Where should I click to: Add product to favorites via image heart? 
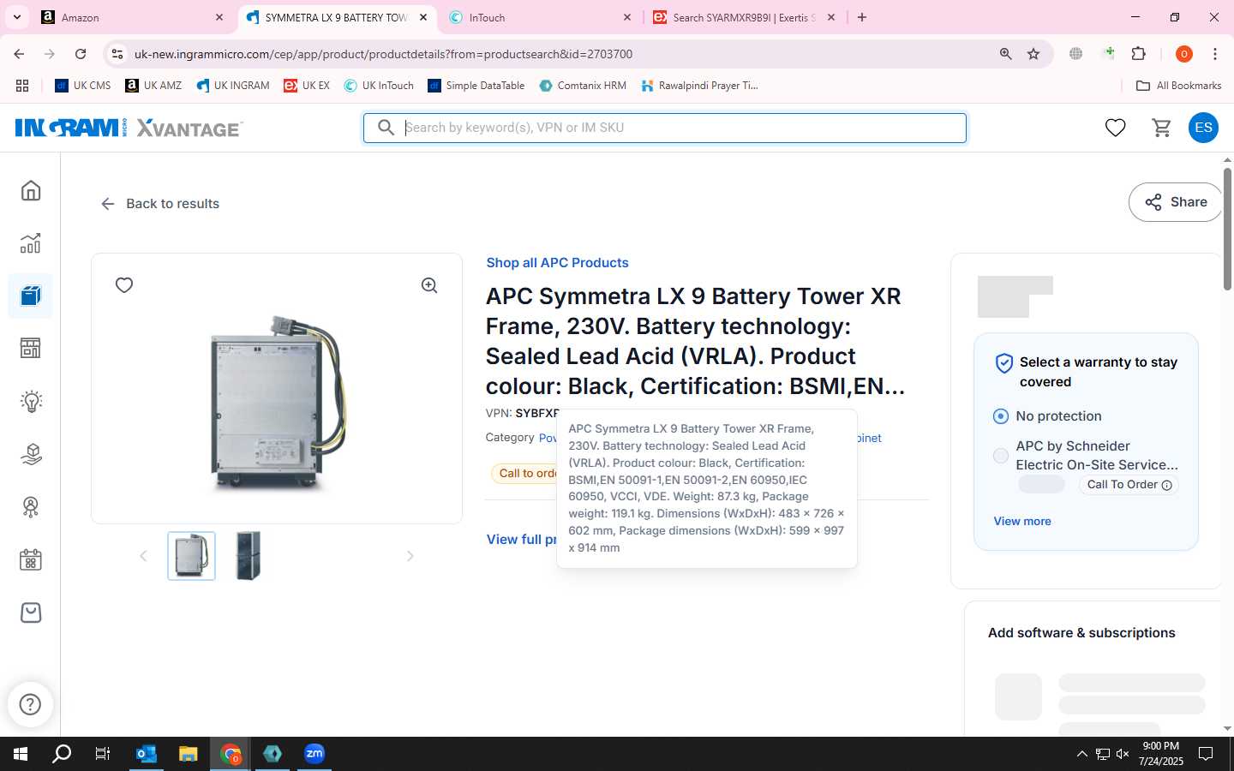pyautogui.click(x=124, y=285)
